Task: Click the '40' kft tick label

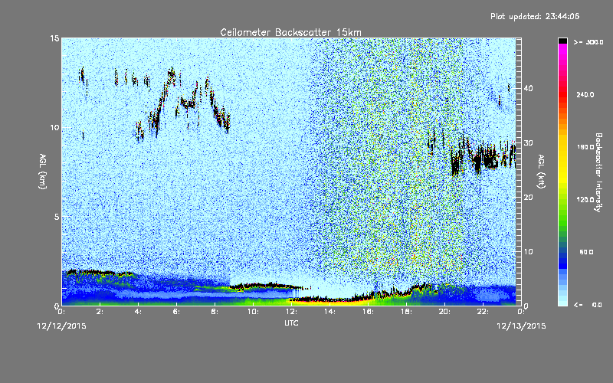Action: [528, 88]
